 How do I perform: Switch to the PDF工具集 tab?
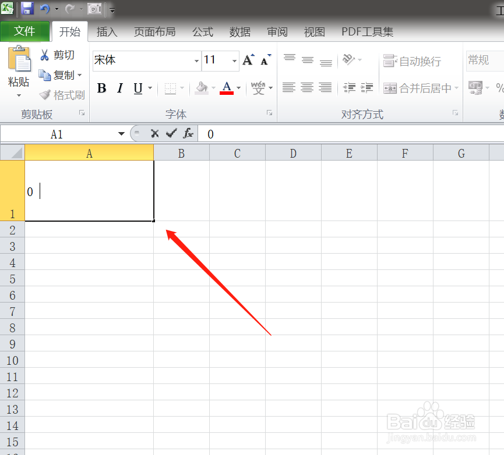(368, 32)
